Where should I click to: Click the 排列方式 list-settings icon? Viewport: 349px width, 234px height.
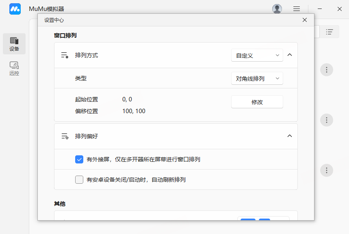pos(65,55)
